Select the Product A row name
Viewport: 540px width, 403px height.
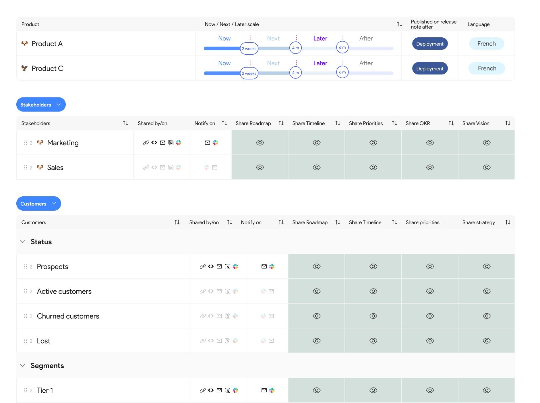pyautogui.click(x=47, y=44)
